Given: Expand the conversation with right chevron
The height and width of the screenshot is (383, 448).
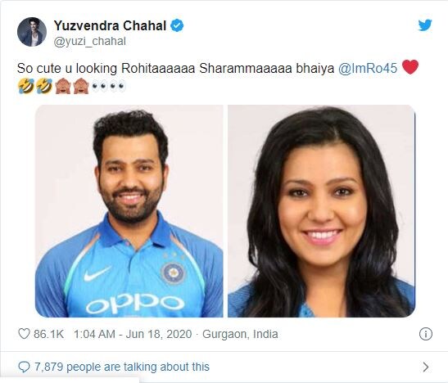Looking at the screenshot, I should coord(426,367).
